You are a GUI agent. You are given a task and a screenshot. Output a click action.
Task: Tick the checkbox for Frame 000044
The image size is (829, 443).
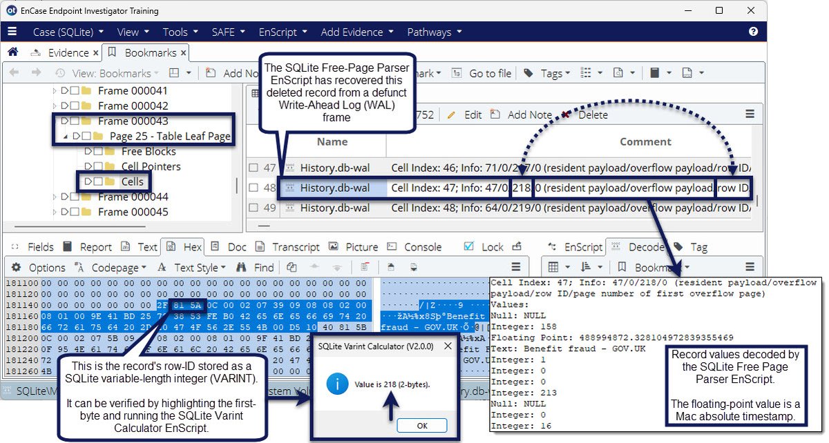[x=74, y=197]
